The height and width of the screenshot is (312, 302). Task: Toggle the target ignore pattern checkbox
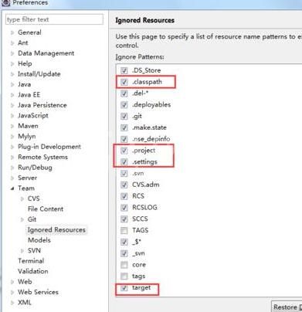(x=124, y=288)
